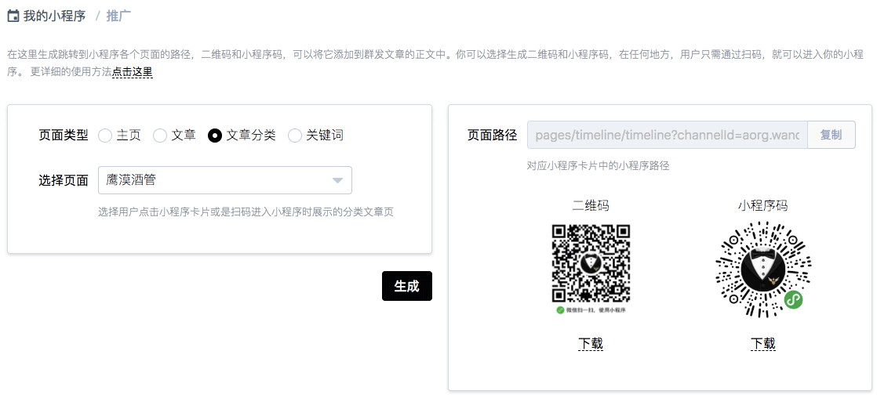Image resolution: width=877 pixels, height=398 pixels.
Task: Click the 推广 breadcrumb item
Action: [118, 16]
